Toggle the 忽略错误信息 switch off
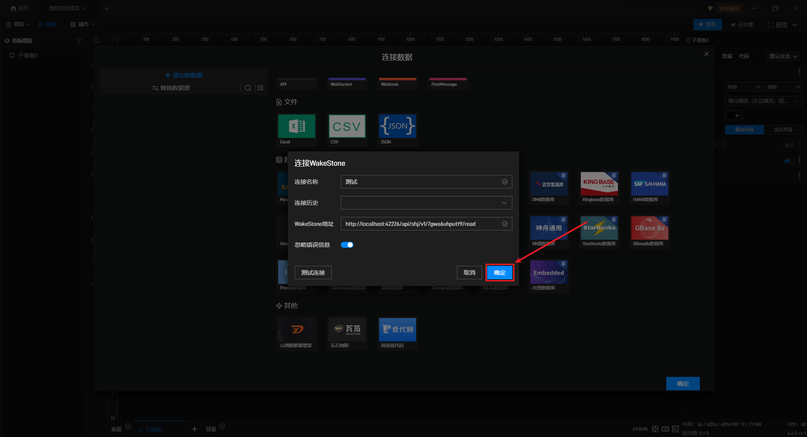 pos(347,245)
